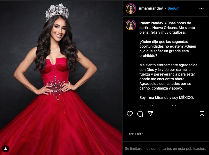Open comments with the speech bubble icon

140,114
